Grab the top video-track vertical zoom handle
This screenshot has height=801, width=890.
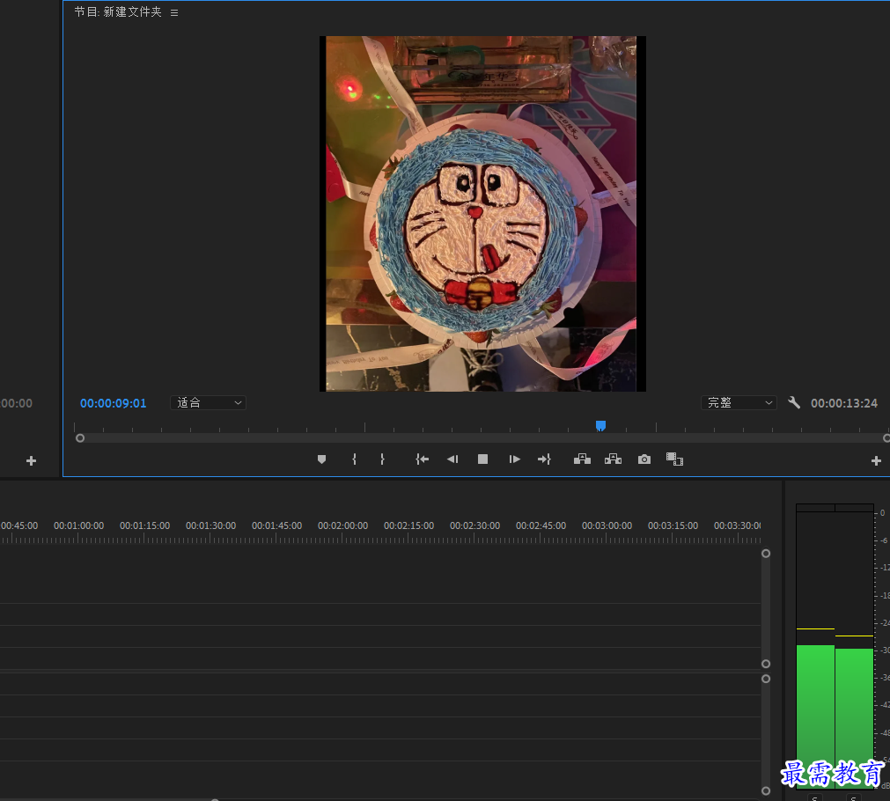click(x=766, y=554)
